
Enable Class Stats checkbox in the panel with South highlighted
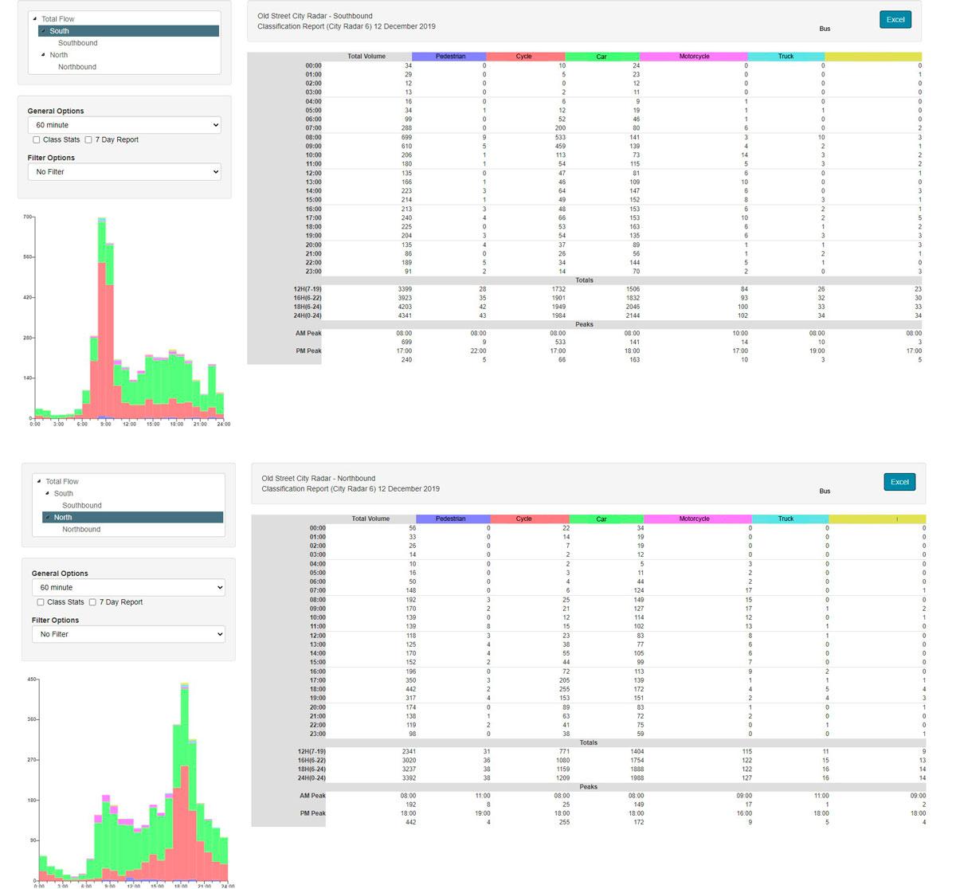(37, 139)
